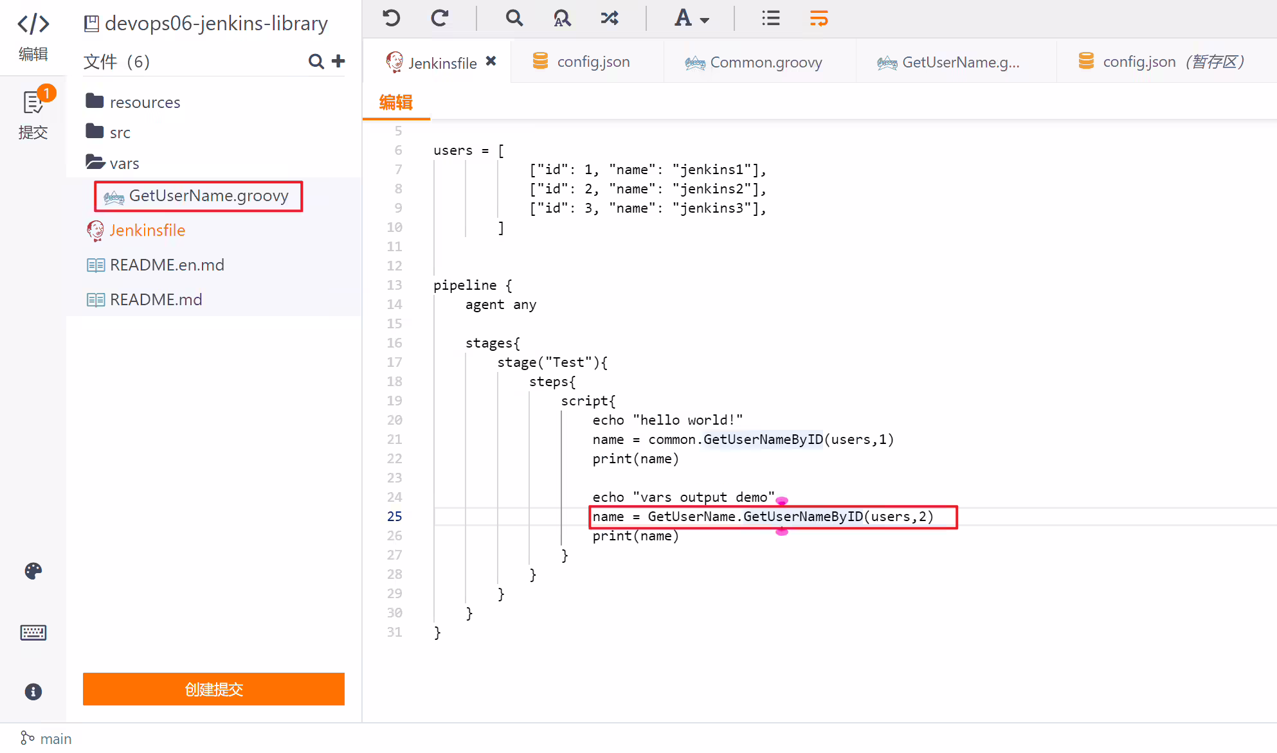The width and height of the screenshot is (1277, 753).
Task: Toggle the list view toolbar icon
Action: 770,18
